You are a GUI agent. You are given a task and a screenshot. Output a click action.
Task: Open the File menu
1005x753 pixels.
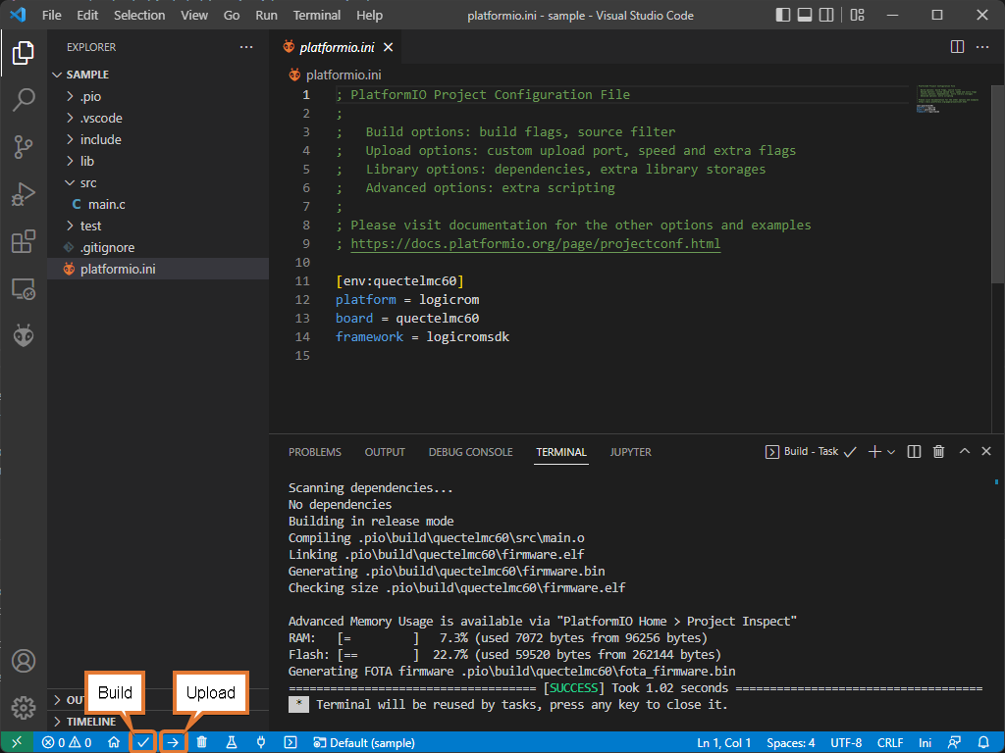point(52,15)
